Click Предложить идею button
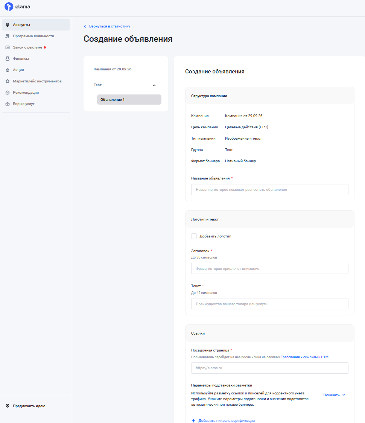Screen dimensions: 365x423 click(29, 406)
